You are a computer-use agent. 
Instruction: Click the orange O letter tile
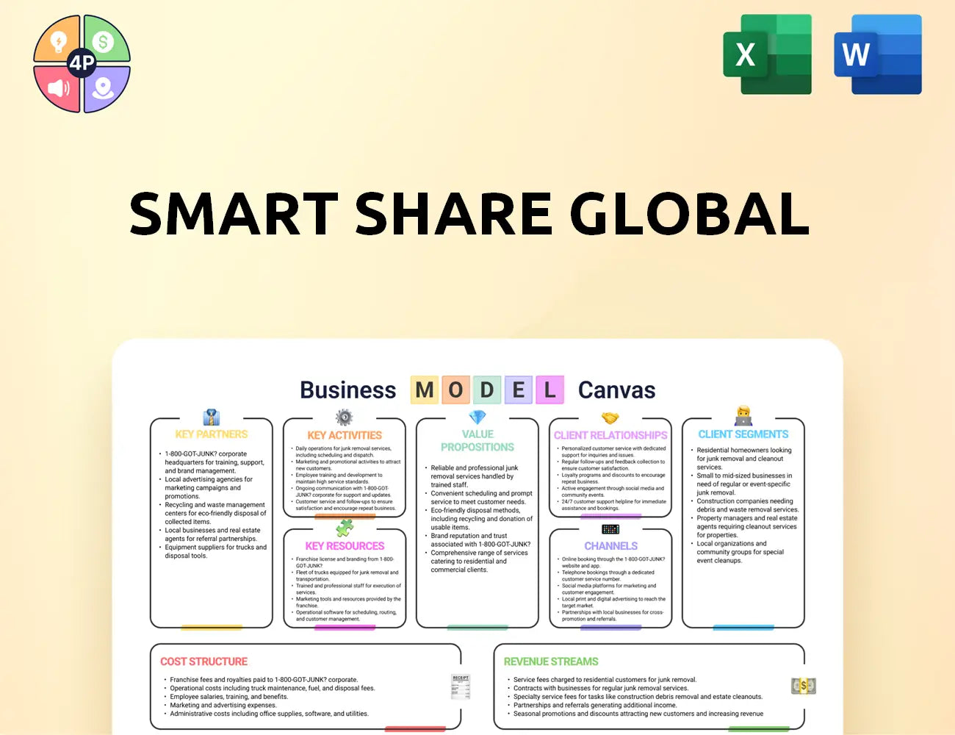(x=455, y=390)
